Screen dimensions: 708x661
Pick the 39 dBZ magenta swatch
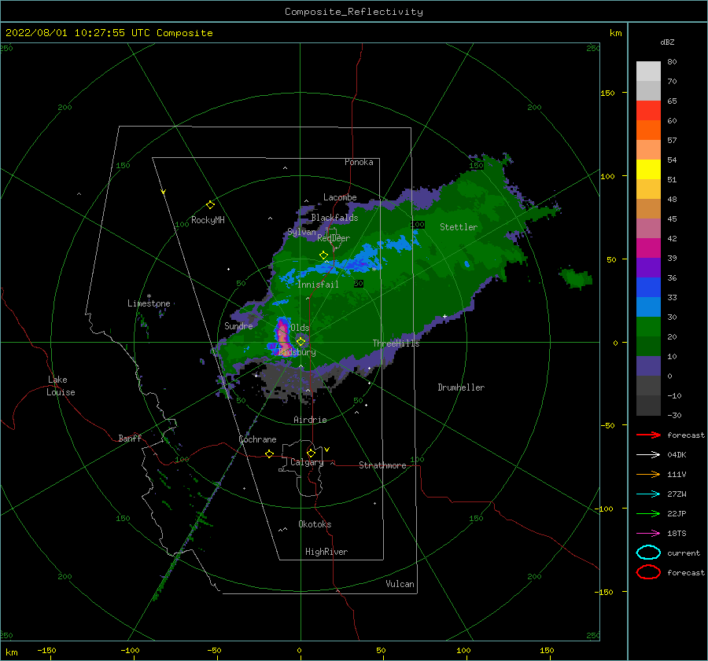(x=648, y=248)
